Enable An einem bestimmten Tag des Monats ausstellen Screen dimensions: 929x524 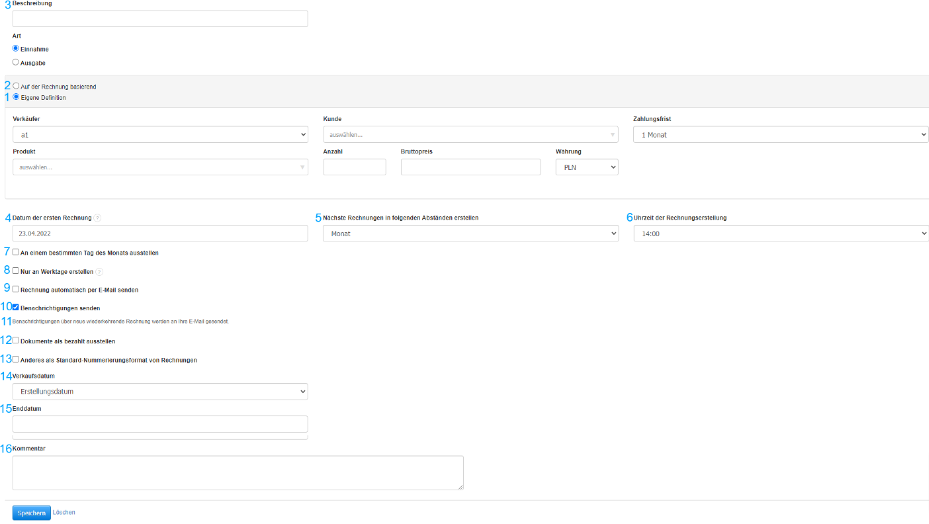coord(16,252)
